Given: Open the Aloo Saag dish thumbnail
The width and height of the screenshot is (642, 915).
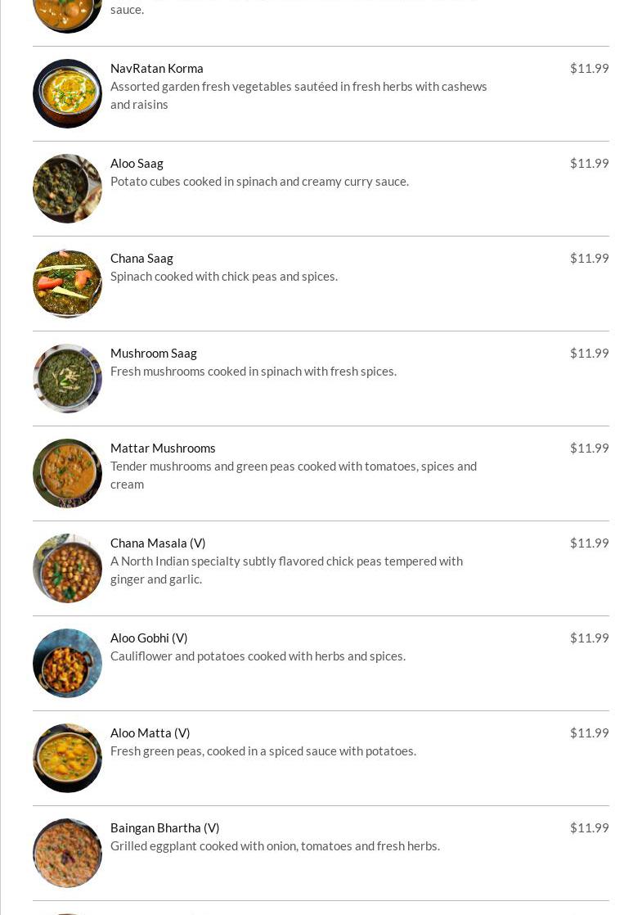Looking at the screenshot, I should (x=67, y=188).
